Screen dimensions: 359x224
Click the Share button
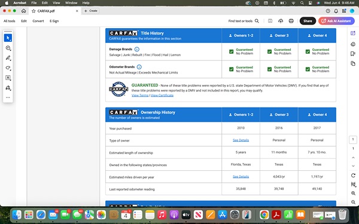point(308,21)
